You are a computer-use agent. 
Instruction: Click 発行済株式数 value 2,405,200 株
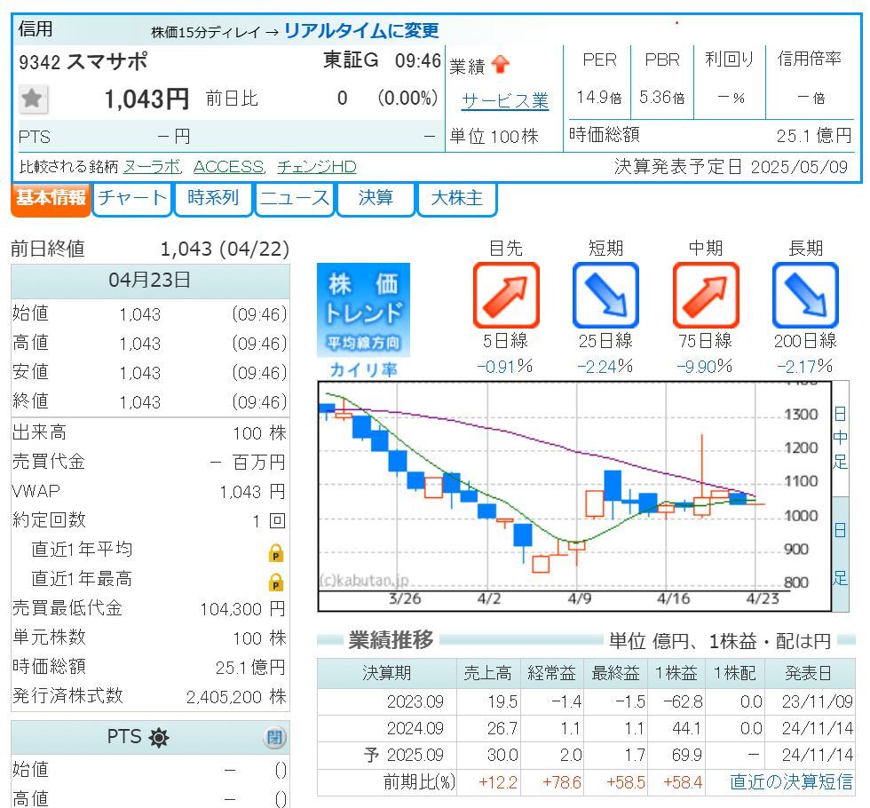click(x=236, y=696)
